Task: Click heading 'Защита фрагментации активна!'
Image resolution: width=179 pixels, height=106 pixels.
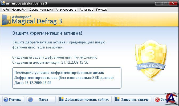Action: click(47, 33)
